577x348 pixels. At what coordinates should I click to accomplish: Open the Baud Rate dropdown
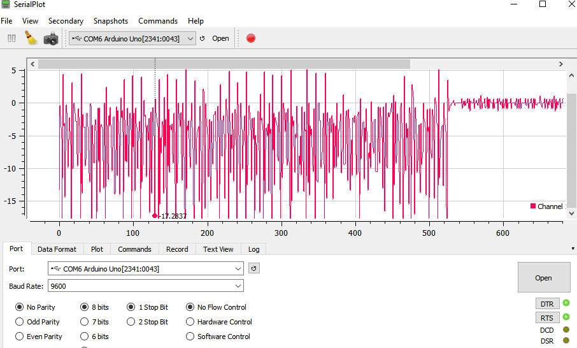238,286
